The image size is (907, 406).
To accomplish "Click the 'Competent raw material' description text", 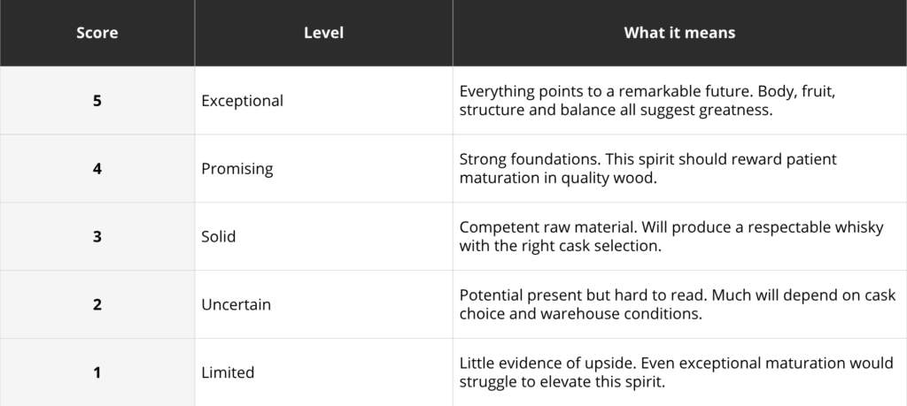I will (671, 236).
